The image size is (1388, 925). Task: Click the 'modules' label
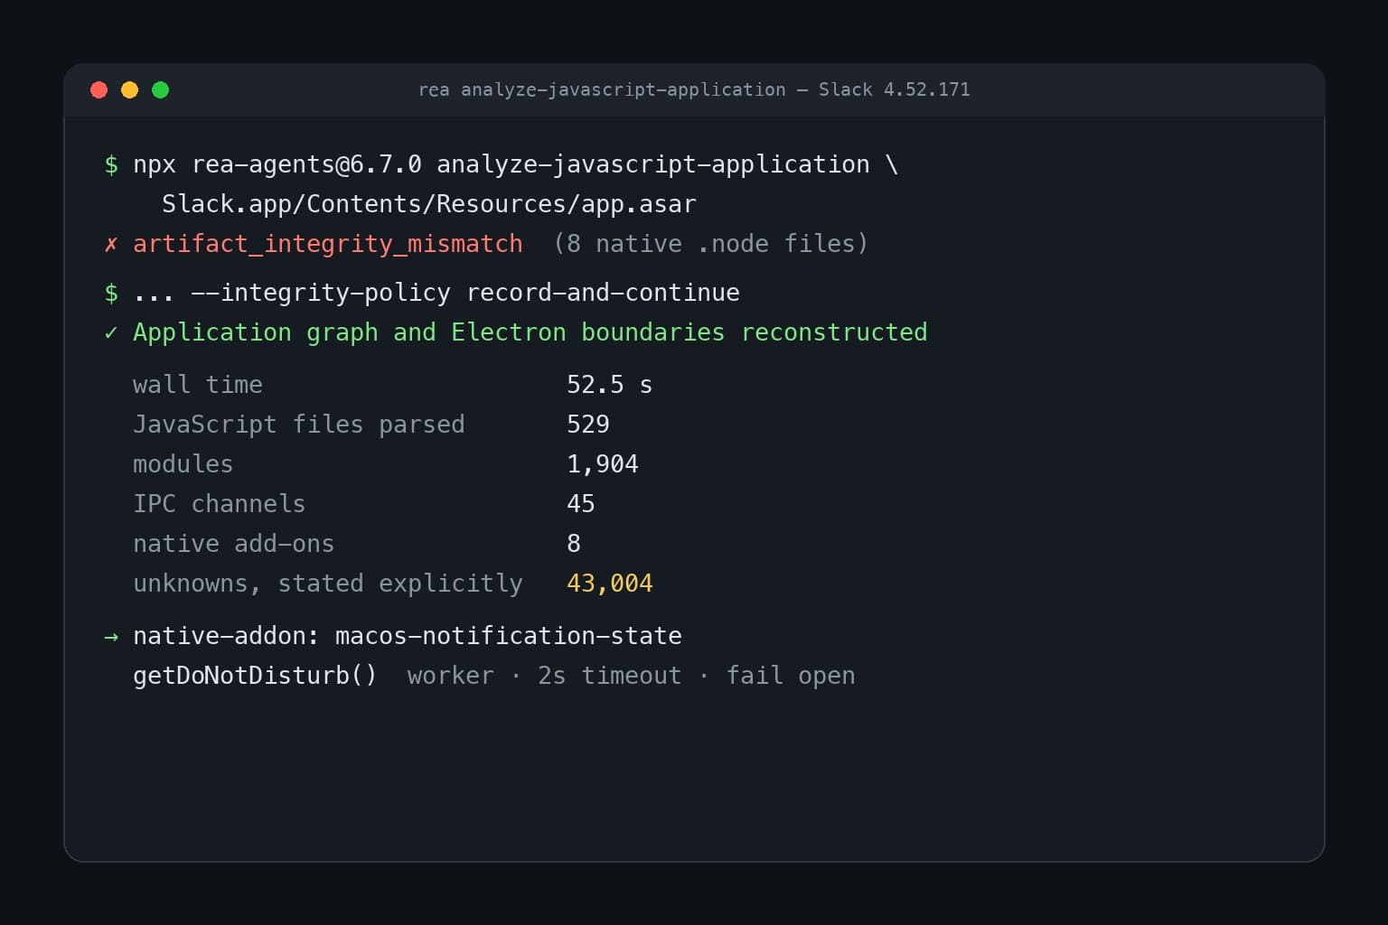pyautogui.click(x=183, y=464)
